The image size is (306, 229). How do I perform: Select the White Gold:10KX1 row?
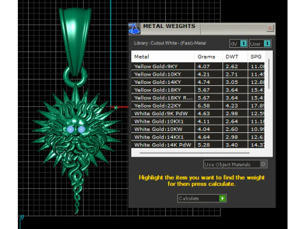tap(198, 121)
